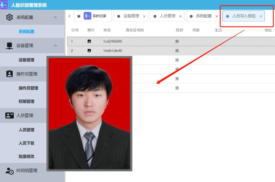This screenshot has height=182, width=275.
Task: Close the 系统配置 tab
Action: [217, 16]
